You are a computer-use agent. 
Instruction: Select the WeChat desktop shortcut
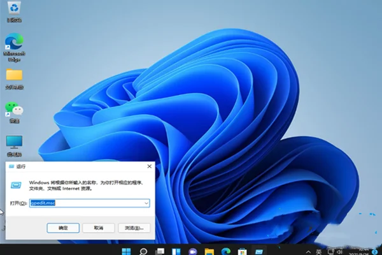[x=14, y=112]
